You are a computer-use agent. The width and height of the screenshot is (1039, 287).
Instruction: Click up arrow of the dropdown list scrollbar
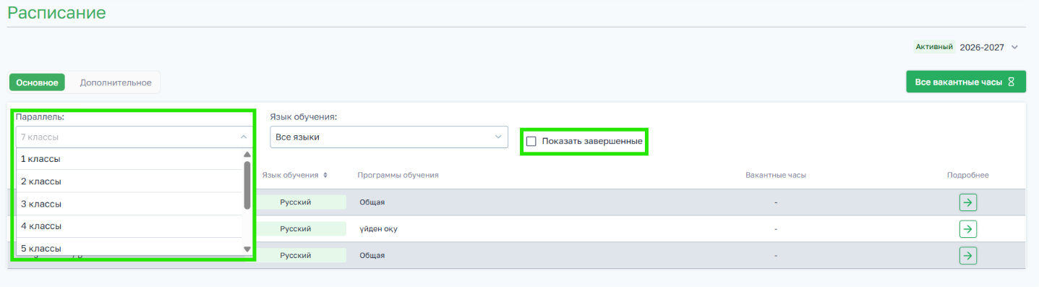[247, 154]
